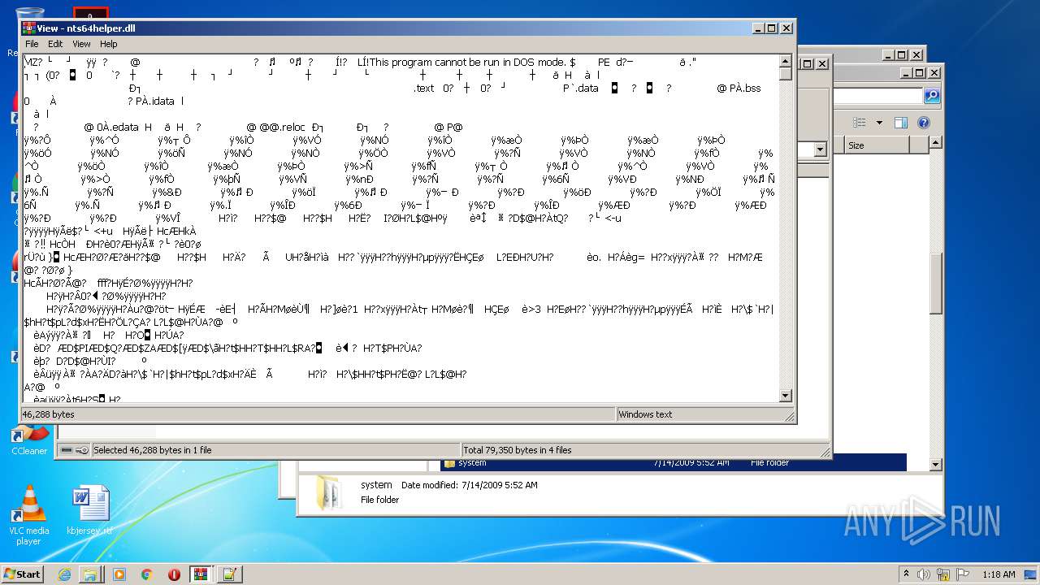Click the '46,288 bytes' status text

48,414
